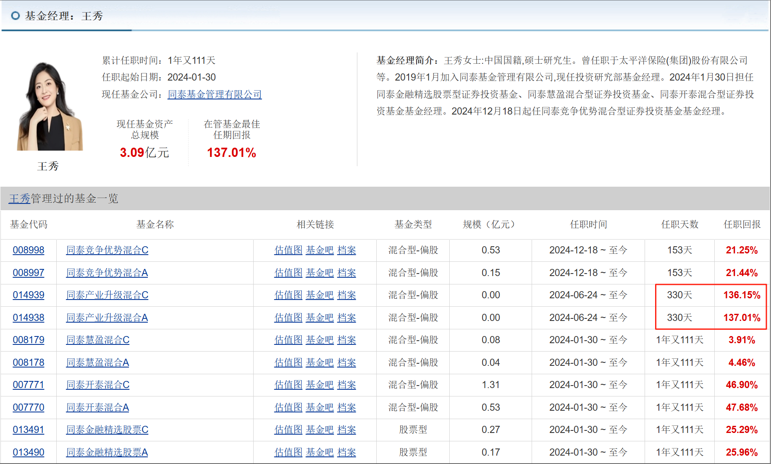Open 基金吧 for 同泰开泰混合C
Viewport: 771px width, 464px height.
pyautogui.click(x=320, y=385)
